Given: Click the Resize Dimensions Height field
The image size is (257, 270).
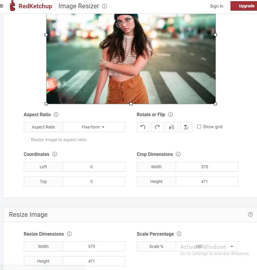Looking at the screenshot, I should click(x=93, y=261).
